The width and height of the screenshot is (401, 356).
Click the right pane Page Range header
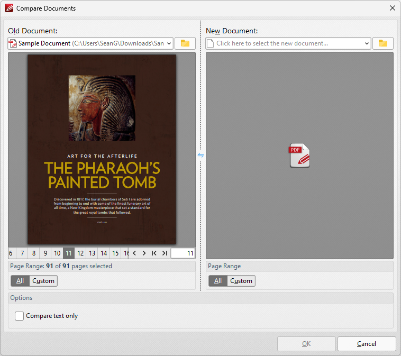[299, 266]
